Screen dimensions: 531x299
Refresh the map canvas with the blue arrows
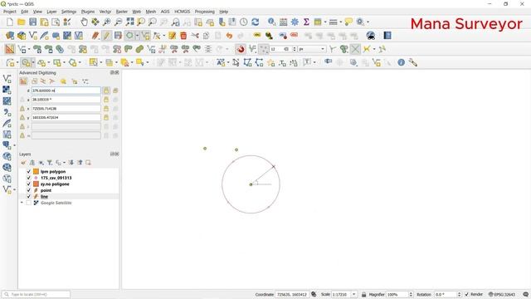tap(256, 22)
